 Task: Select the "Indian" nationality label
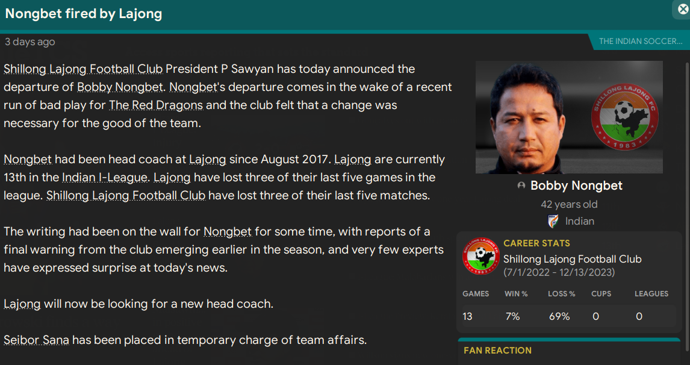(580, 222)
